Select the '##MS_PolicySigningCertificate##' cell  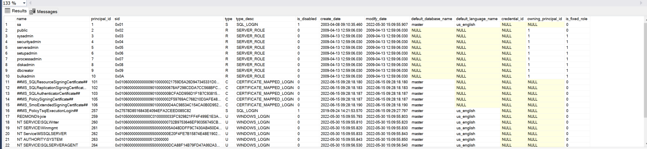pyautogui.click(x=53, y=99)
